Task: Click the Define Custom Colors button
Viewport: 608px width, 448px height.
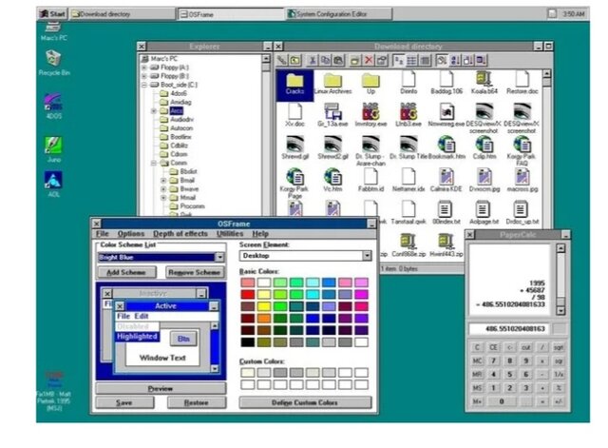Action: (x=305, y=402)
